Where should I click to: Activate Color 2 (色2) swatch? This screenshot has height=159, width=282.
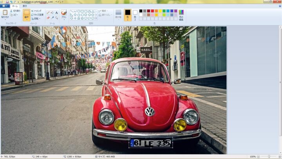(135, 15)
